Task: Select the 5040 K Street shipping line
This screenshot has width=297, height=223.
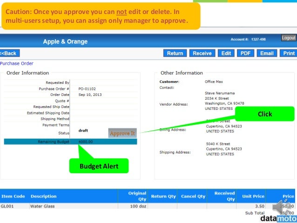Action: pyautogui.click(x=218, y=144)
